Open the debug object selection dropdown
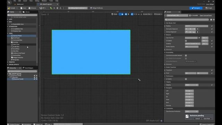Image resolution: width=222 pixels, height=125 pixels. pyautogui.click(x=78, y=8)
